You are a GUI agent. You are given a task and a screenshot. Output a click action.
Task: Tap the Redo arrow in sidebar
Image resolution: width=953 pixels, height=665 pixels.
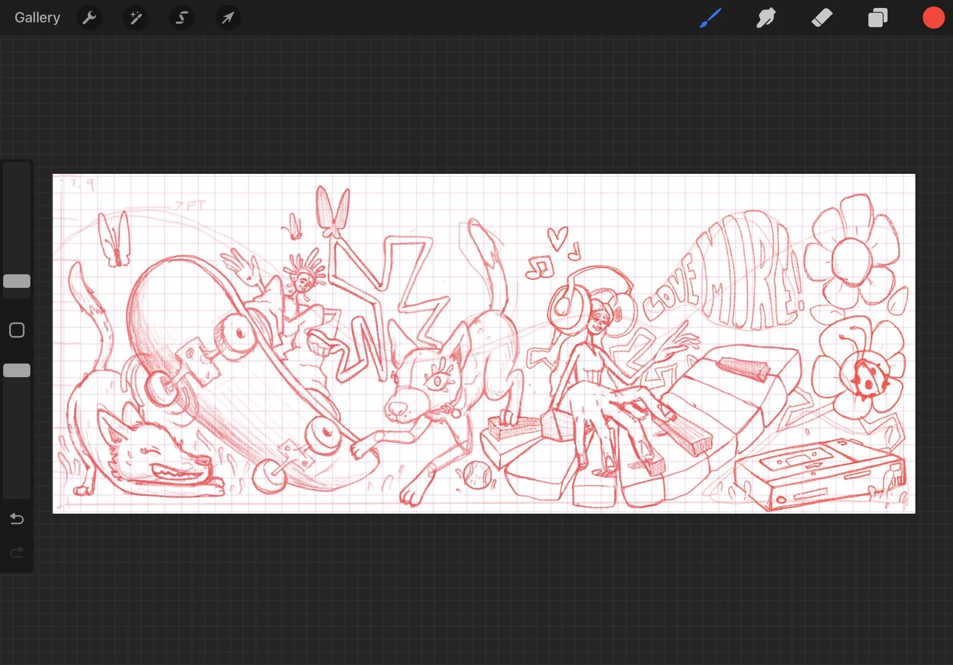click(17, 552)
